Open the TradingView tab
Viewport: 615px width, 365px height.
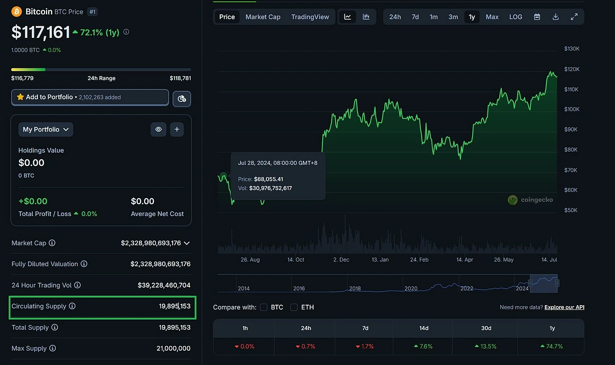pyautogui.click(x=310, y=17)
